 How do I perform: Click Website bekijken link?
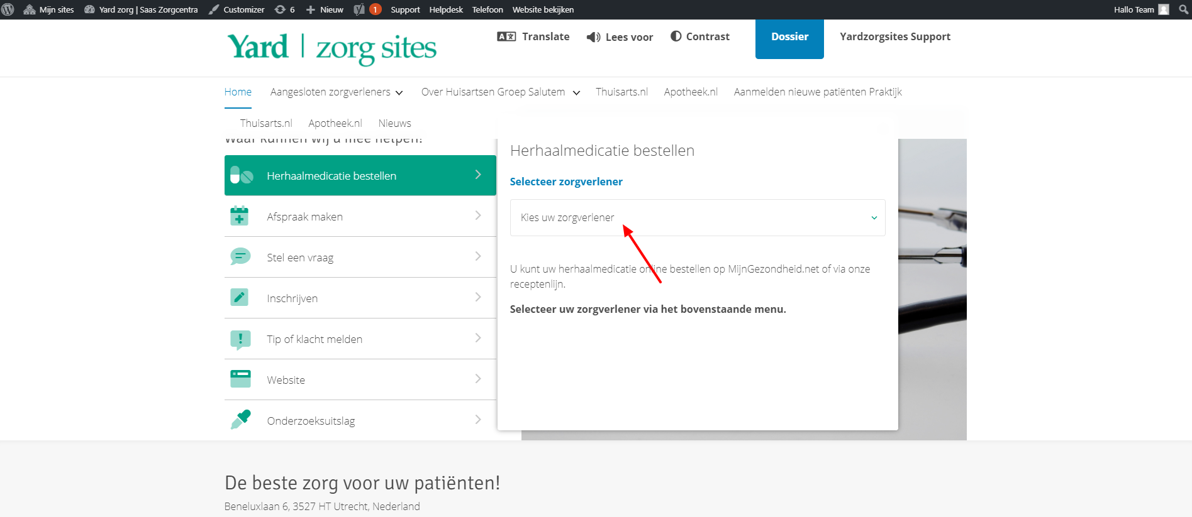pos(543,9)
